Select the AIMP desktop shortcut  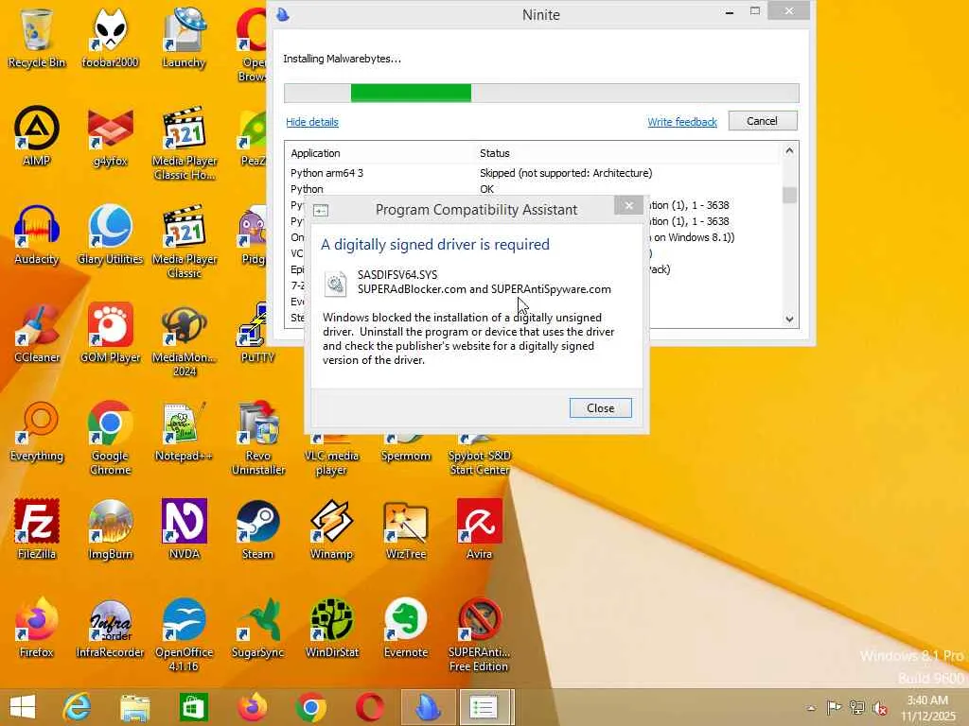pyautogui.click(x=37, y=136)
